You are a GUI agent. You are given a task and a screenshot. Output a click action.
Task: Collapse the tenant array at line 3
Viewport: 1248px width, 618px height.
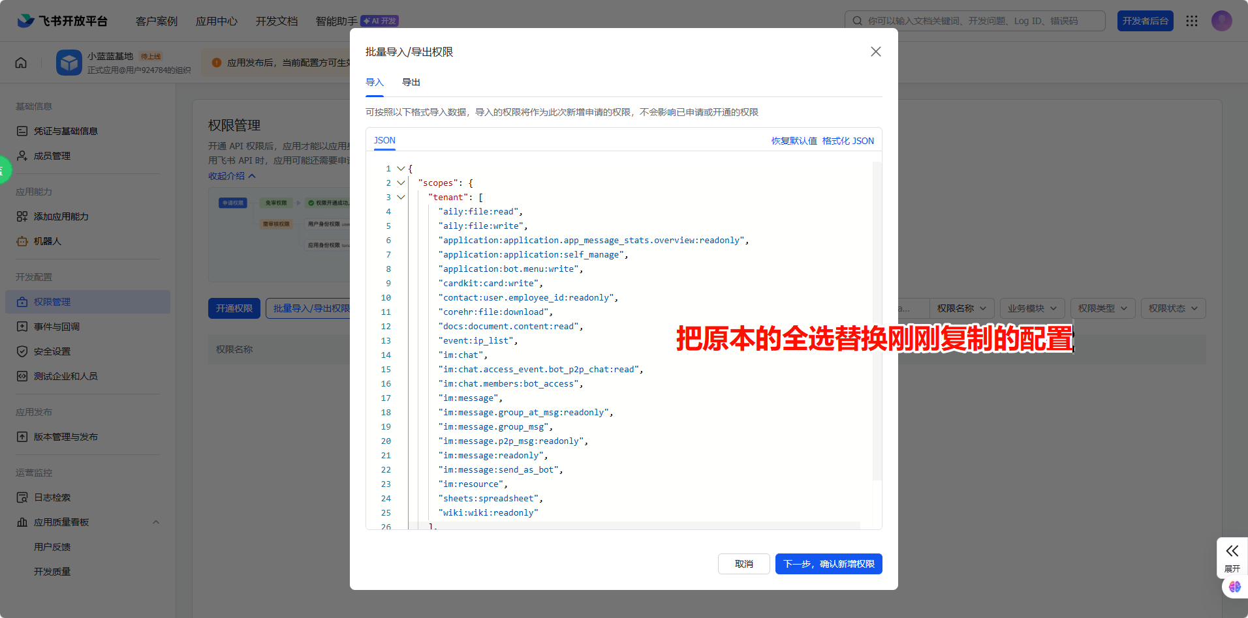pos(401,197)
